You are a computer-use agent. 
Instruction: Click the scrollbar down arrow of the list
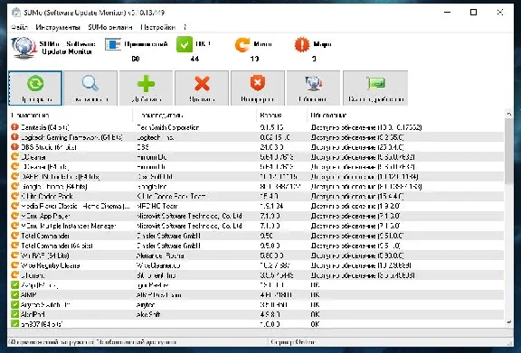(508, 322)
